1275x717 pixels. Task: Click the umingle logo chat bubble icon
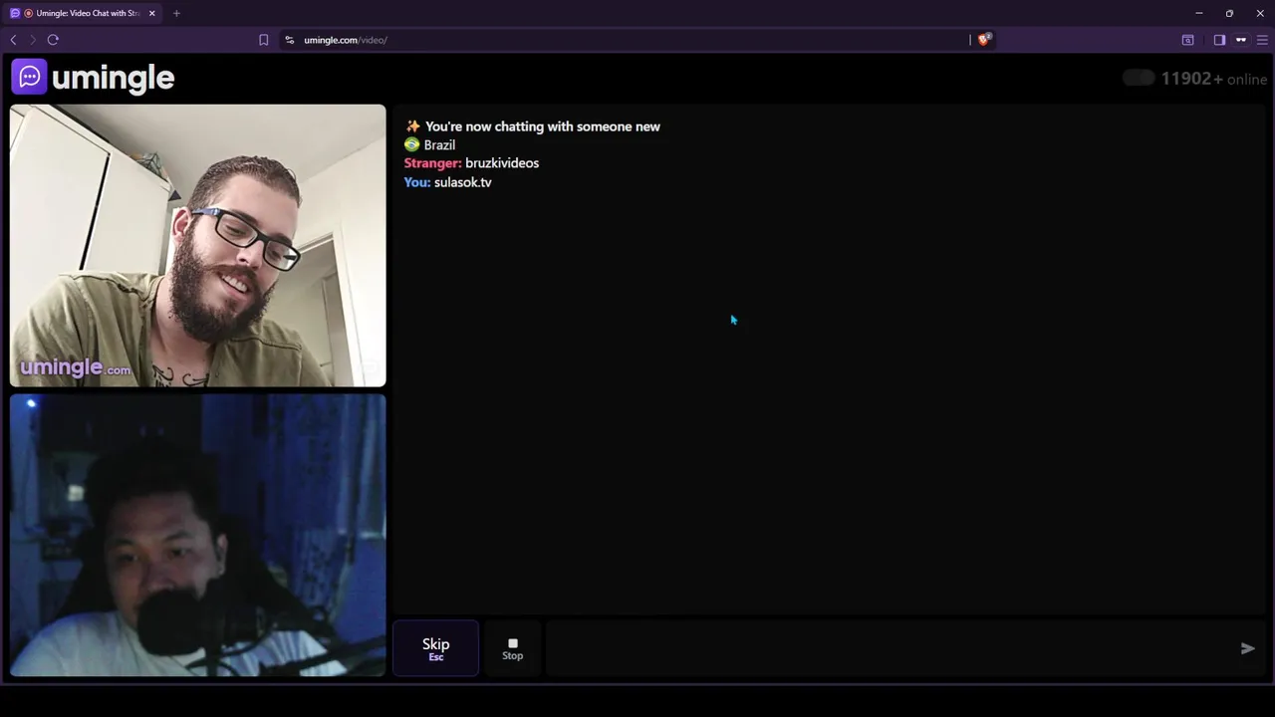29,77
